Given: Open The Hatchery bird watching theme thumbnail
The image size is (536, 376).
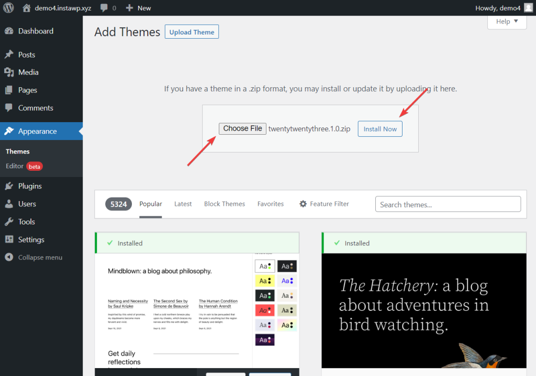Looking at the screenshot, I should pos(424,311).
